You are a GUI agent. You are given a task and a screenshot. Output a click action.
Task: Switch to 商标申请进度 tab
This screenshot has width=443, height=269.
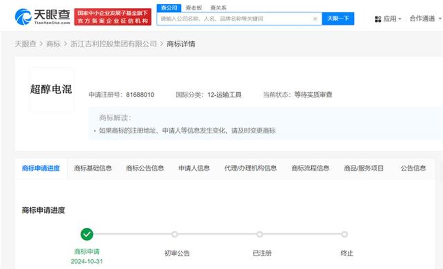(x=41, y=168)
